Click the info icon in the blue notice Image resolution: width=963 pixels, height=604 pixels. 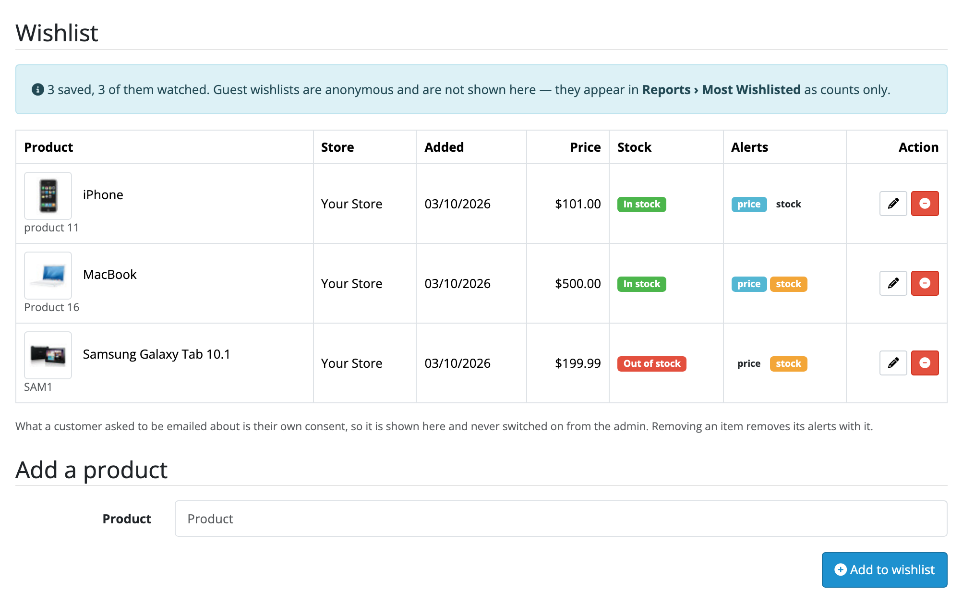37,90
